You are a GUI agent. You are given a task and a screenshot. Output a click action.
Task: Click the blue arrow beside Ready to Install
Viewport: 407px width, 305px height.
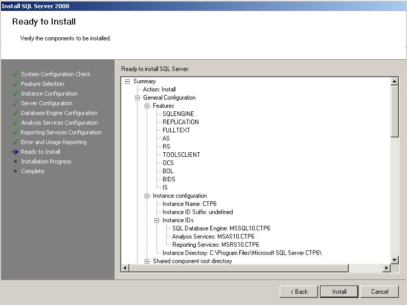(15, 152)
